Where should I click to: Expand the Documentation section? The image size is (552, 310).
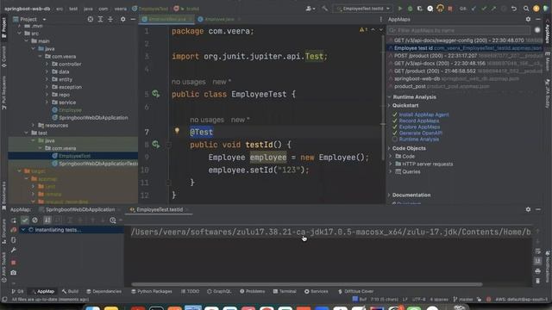tap(389, 195)
